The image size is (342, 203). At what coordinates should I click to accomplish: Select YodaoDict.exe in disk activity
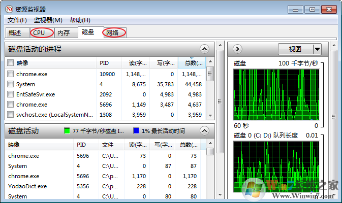[x=27, y=186]
